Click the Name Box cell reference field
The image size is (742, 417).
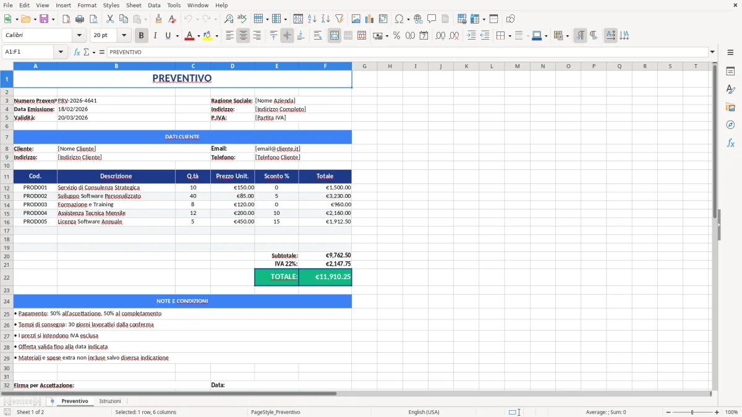pyautogui.click(x=28, y=52)
